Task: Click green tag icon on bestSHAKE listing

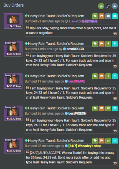Action: point(95,76)
